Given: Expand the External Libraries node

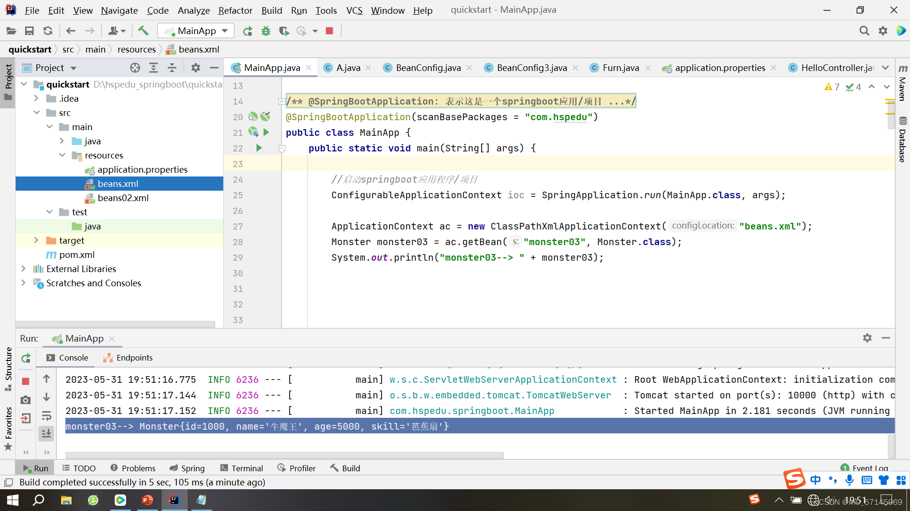Looking at the screenshot, I should 24,269.
